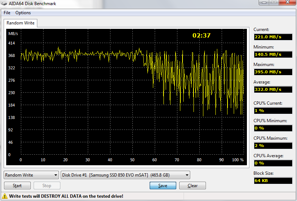Click the MB/s axis label on graph
The height and width of the screenshot is (201, 297).
point(13,34)
